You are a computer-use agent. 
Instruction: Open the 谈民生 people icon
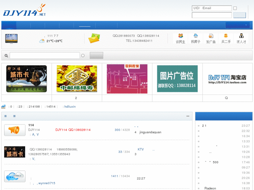pyautogui.click(x=181, y=36)
